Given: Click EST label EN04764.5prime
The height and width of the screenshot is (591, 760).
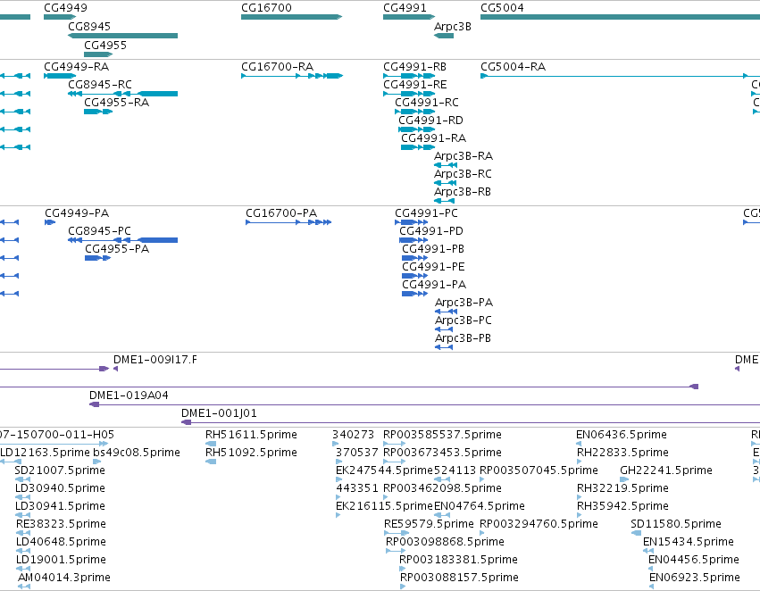Looking at the screenshot, I should tap(480, 507).
